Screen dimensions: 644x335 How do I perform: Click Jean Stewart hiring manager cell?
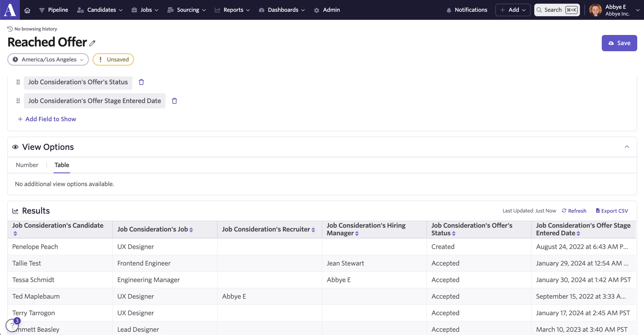374,263
